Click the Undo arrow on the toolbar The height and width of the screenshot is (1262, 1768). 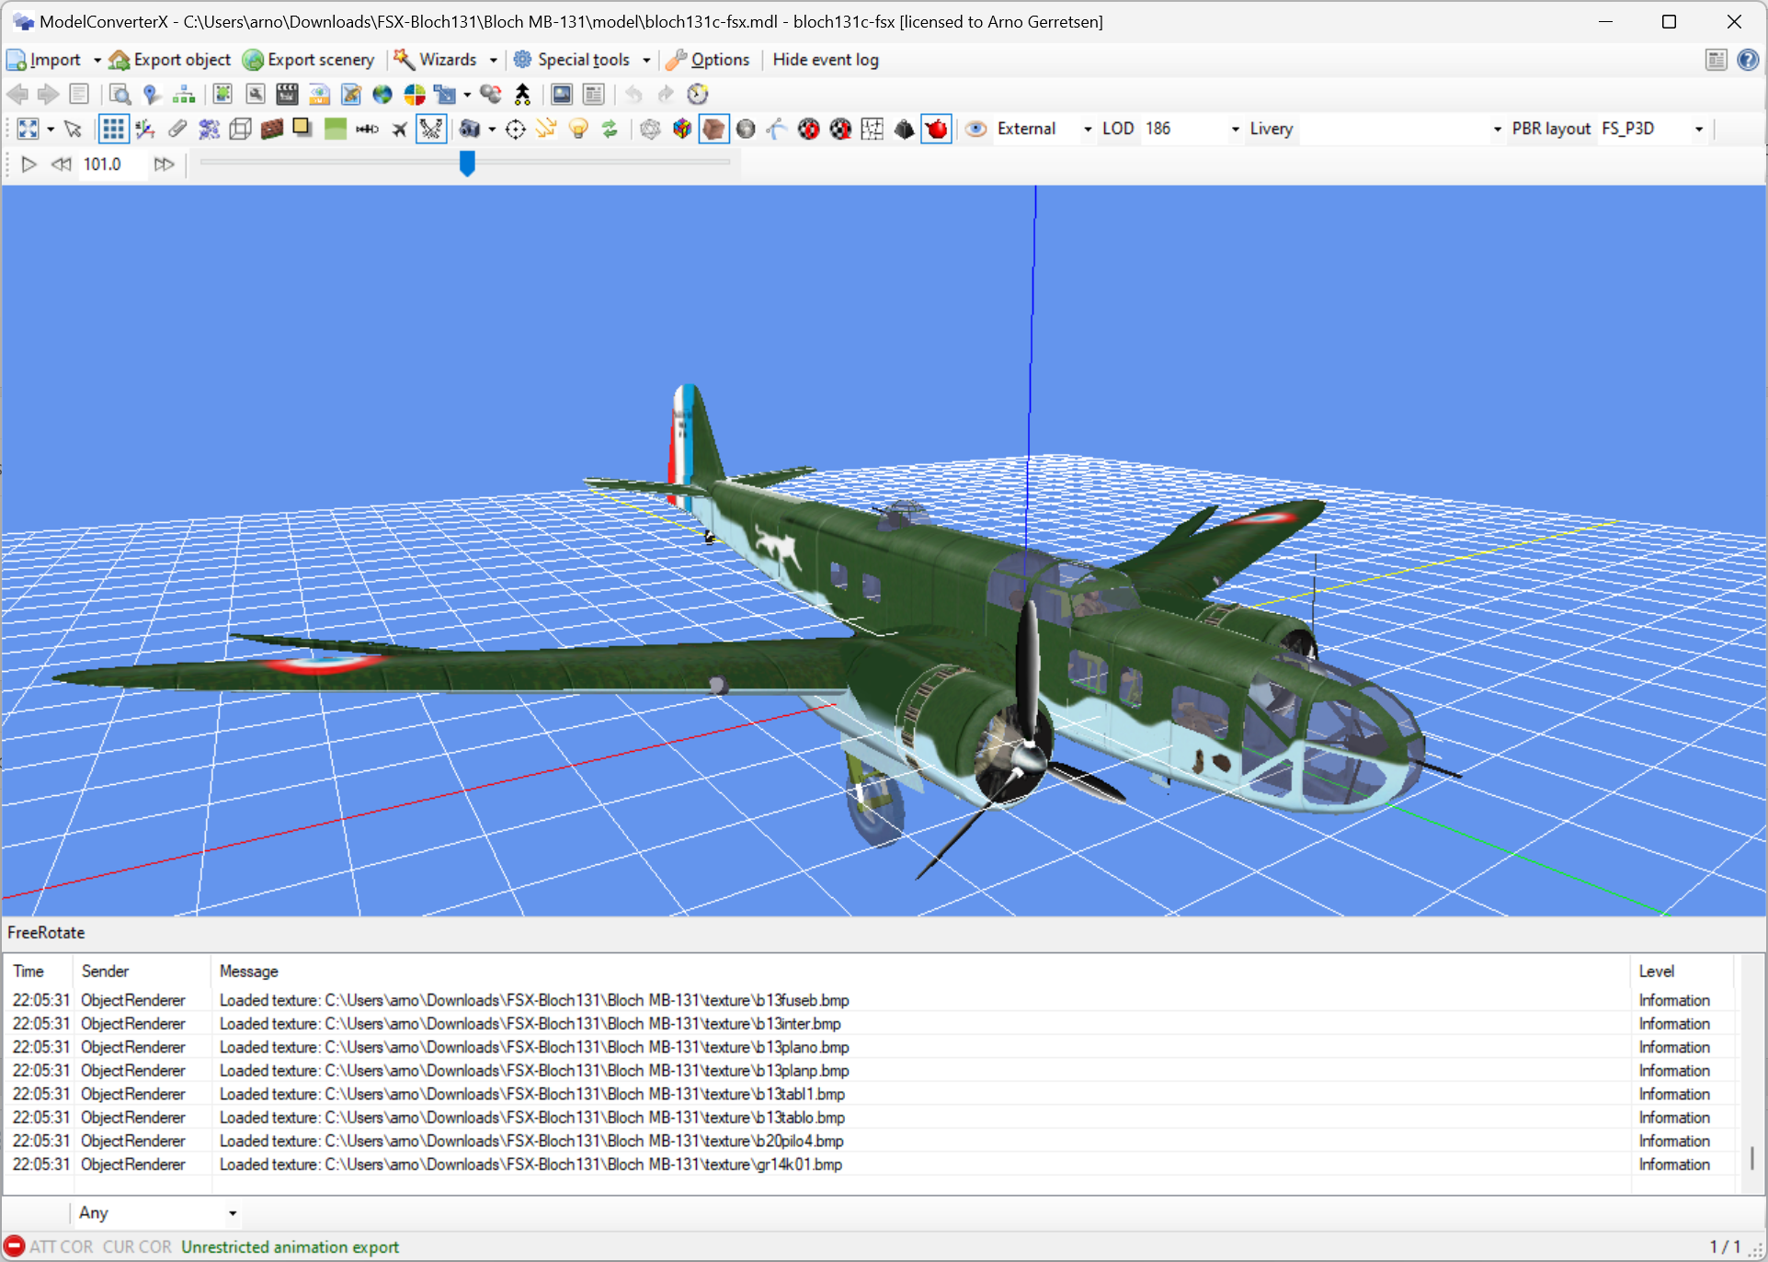(634, 94)
